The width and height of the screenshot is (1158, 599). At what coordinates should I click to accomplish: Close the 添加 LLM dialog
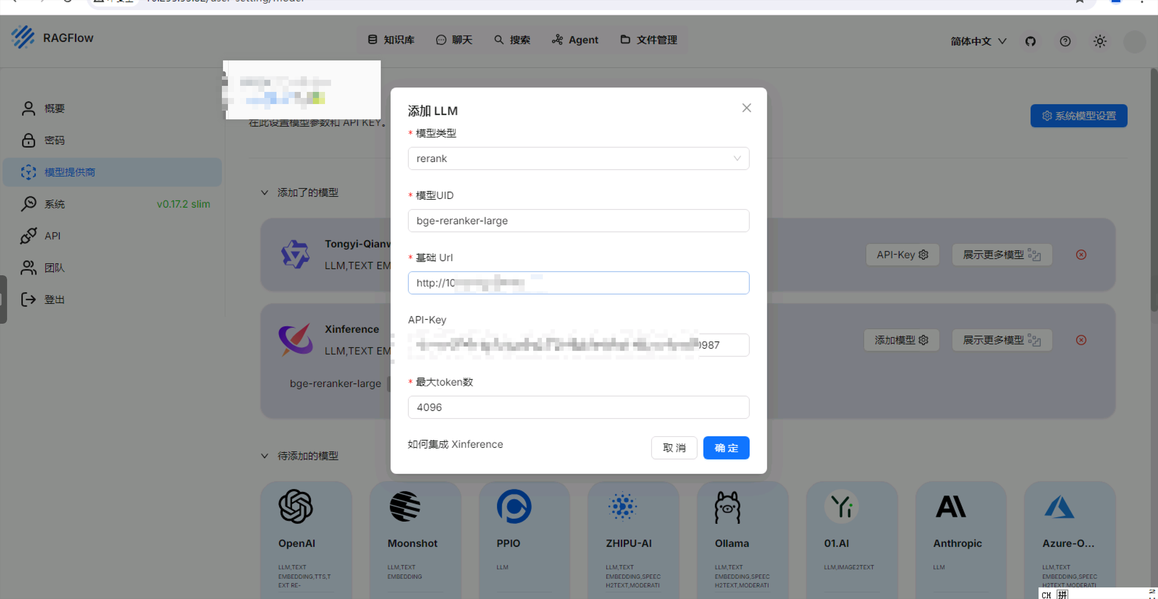click(x=746, y=108)
